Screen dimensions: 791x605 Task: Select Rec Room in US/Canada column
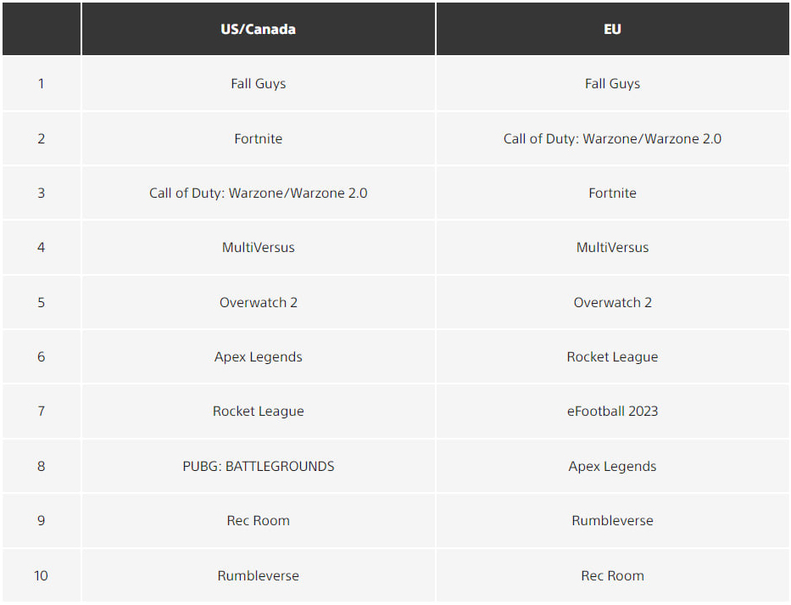click(x=259, y=521)
